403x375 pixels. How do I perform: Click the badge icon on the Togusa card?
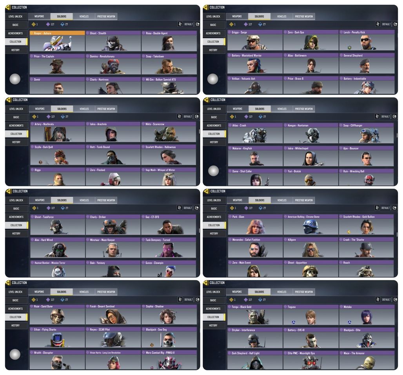click(294, 322)
